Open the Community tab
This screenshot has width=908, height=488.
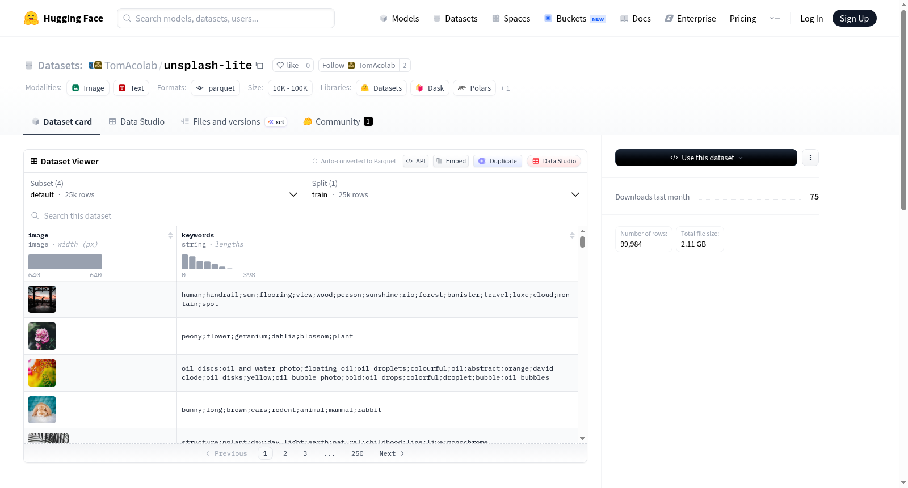point(338,121)
